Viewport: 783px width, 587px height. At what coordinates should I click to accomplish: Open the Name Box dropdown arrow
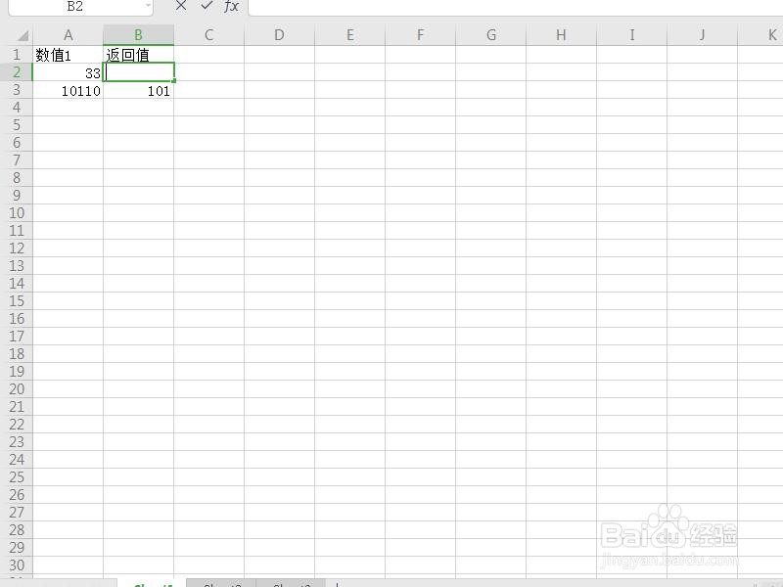[148, 6]
